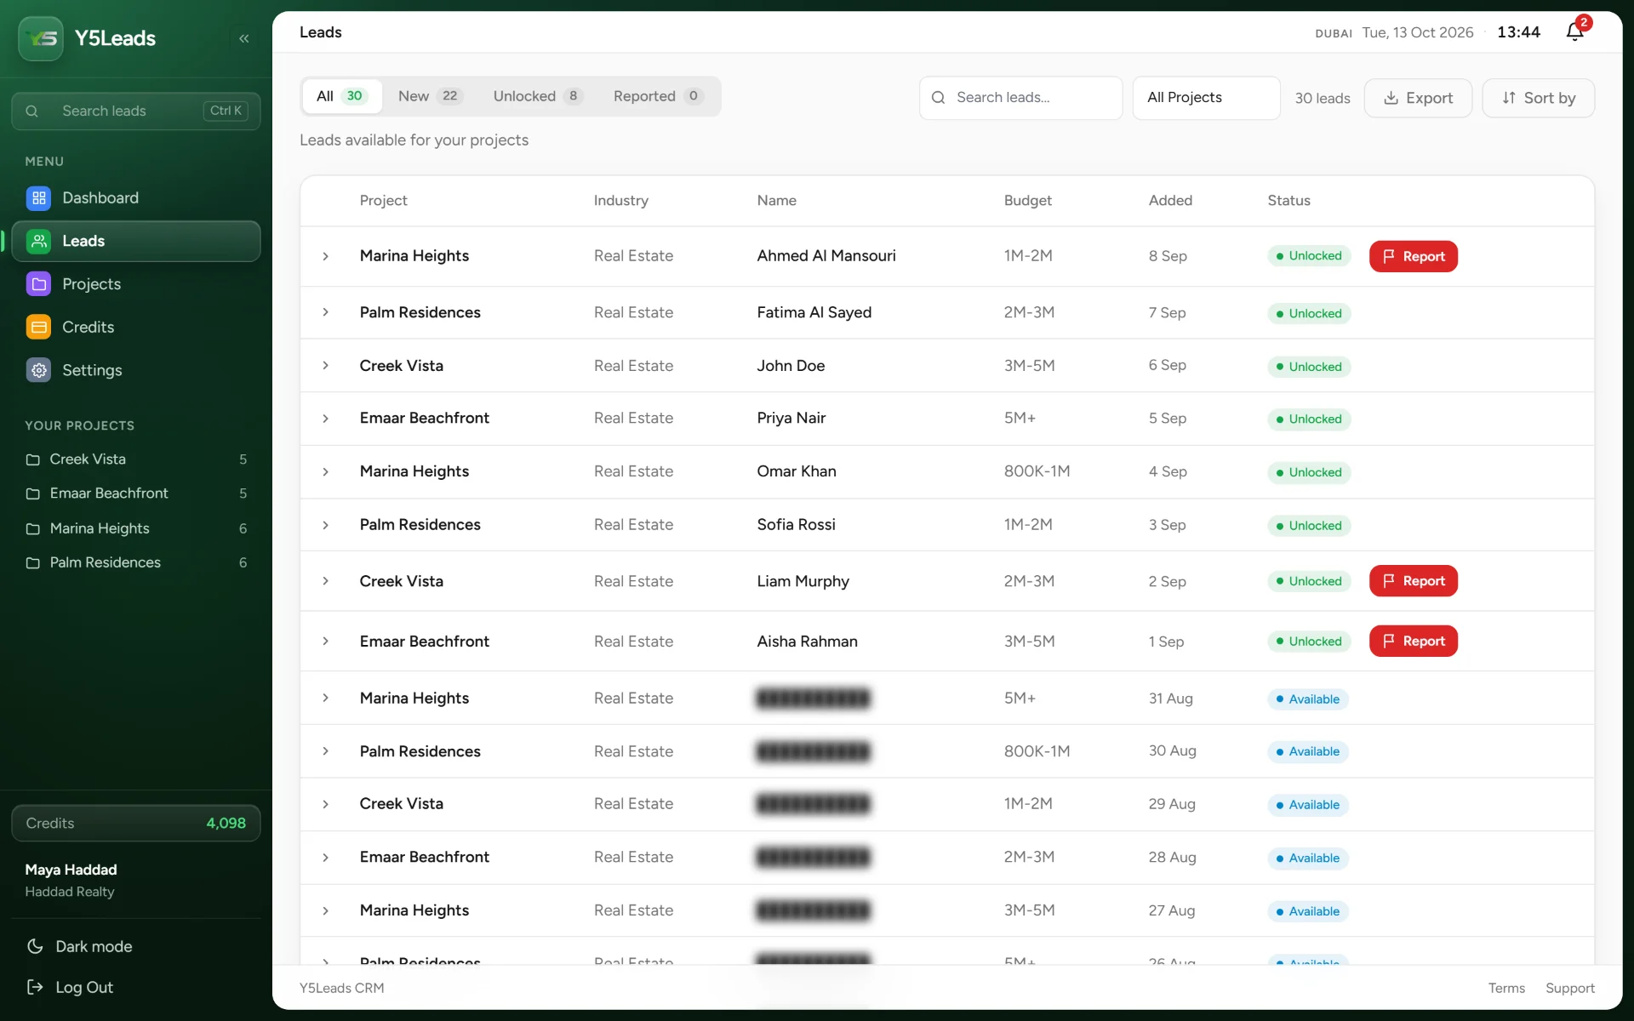This screenshot has width=1634, height=1021.
Task: Focus the sidebar Search leads field
Action: tap(136, 111)
